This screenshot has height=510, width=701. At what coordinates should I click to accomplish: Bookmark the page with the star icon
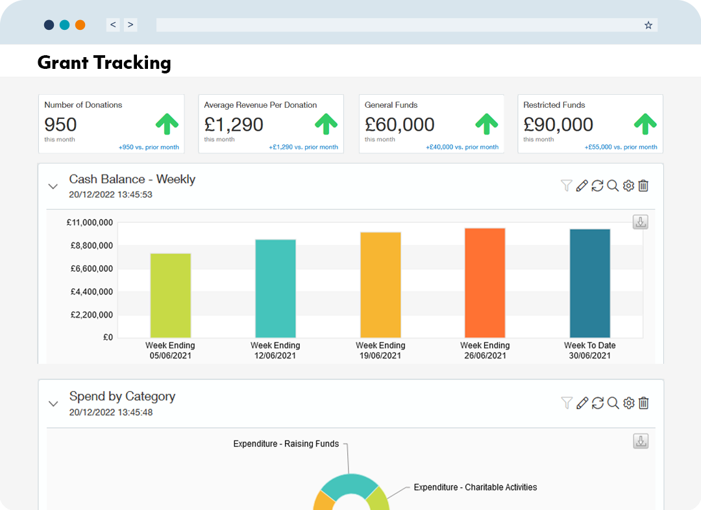[648, 25]
